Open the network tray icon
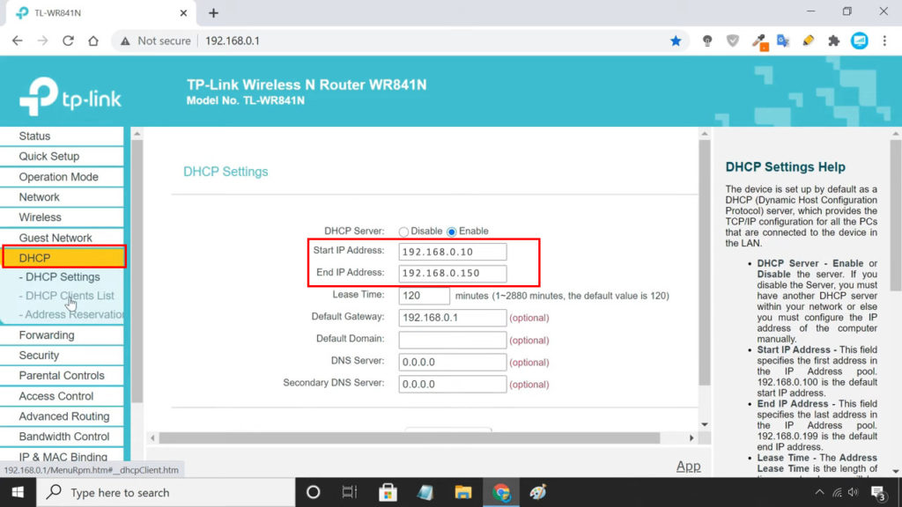The width and height of the screenshot is (902, 507). click(838, 493)
